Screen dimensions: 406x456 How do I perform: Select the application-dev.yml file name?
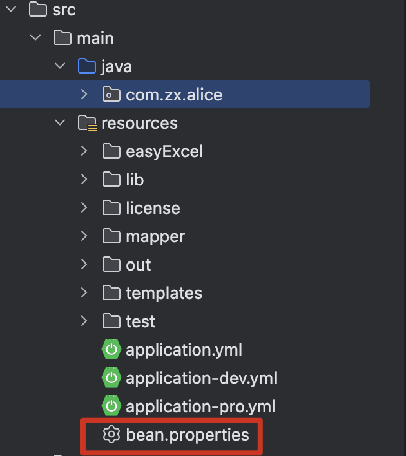coord(201,378)
